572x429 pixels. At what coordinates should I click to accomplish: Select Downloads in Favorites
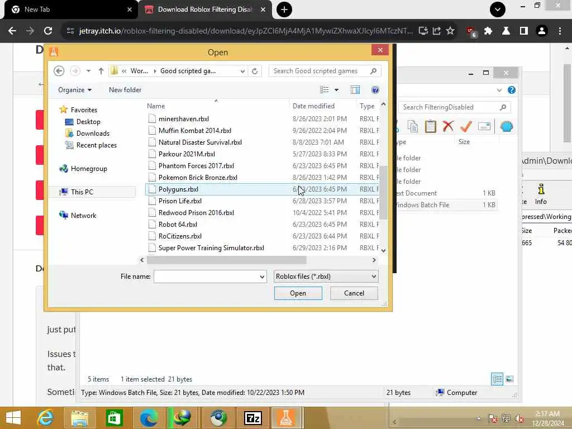pos(93,134)
